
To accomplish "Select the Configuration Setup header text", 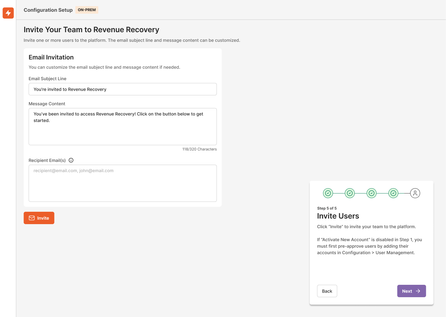I will pos(48,10).
